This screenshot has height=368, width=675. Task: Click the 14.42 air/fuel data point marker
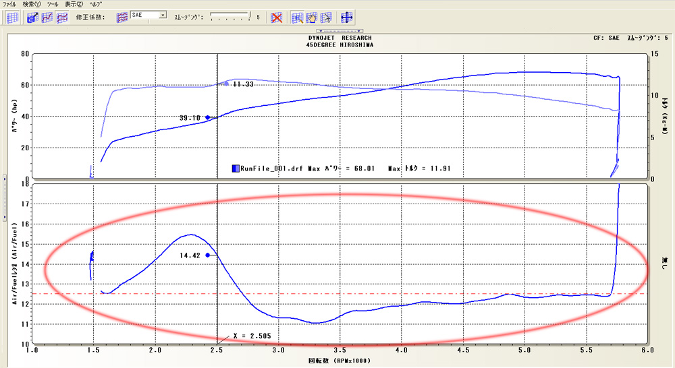(208, 255)
